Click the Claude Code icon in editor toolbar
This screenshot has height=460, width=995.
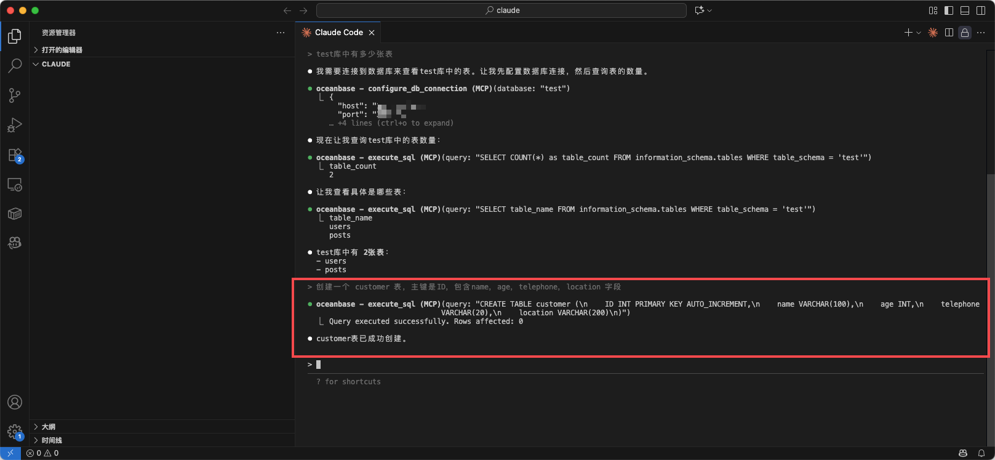933,33
